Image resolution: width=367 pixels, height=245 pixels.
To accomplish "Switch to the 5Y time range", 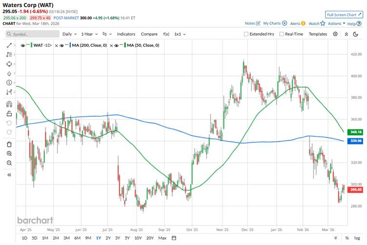I will (127, 238).
